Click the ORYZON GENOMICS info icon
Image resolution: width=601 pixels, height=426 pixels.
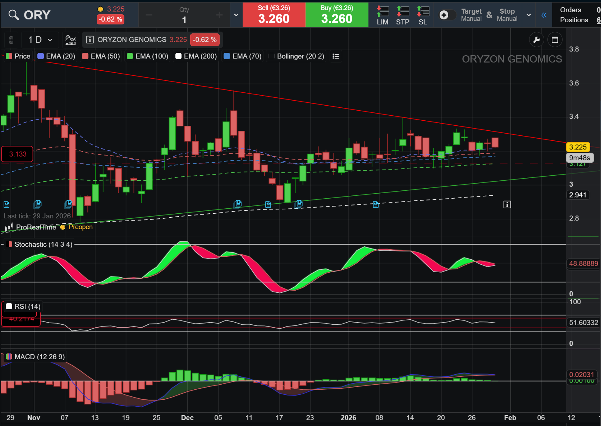[90, 40]
